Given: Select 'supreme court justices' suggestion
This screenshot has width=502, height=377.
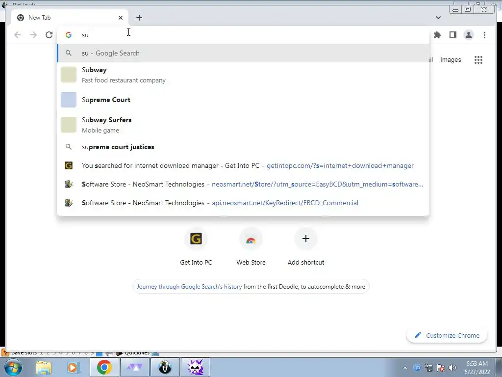Looking at the screenshot, I should pos(243,147).
